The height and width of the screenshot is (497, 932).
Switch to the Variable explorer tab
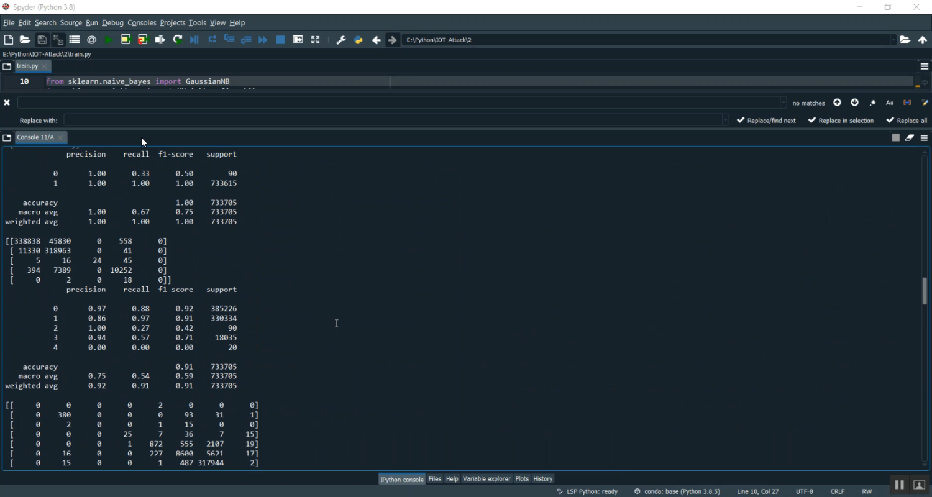[487, 479]
